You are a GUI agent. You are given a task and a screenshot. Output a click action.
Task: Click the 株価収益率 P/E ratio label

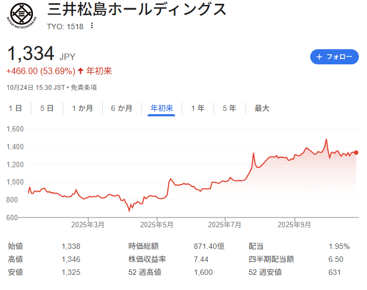pos(147,259)
